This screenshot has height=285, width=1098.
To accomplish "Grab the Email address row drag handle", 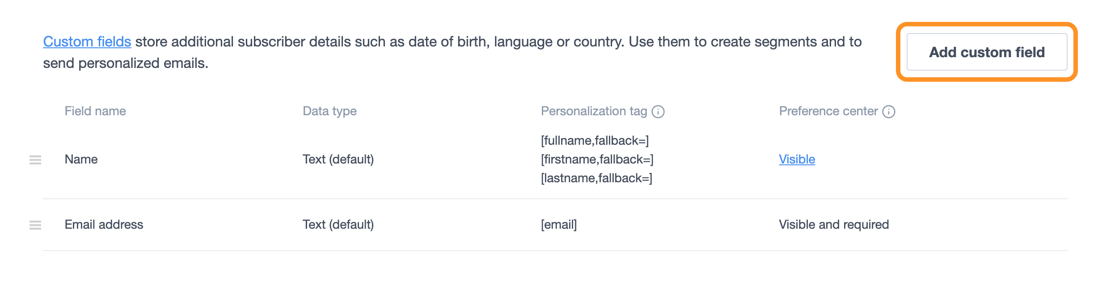I will pos(35,225).
